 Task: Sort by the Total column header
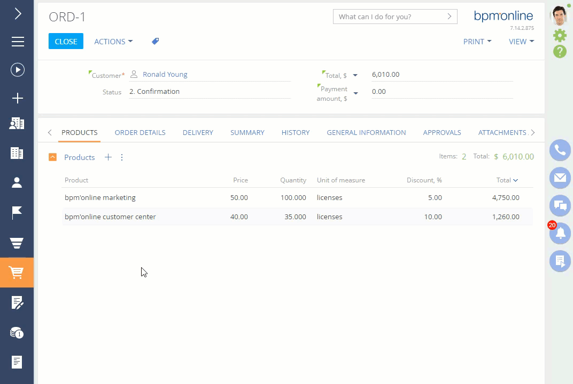pos(507,180)
